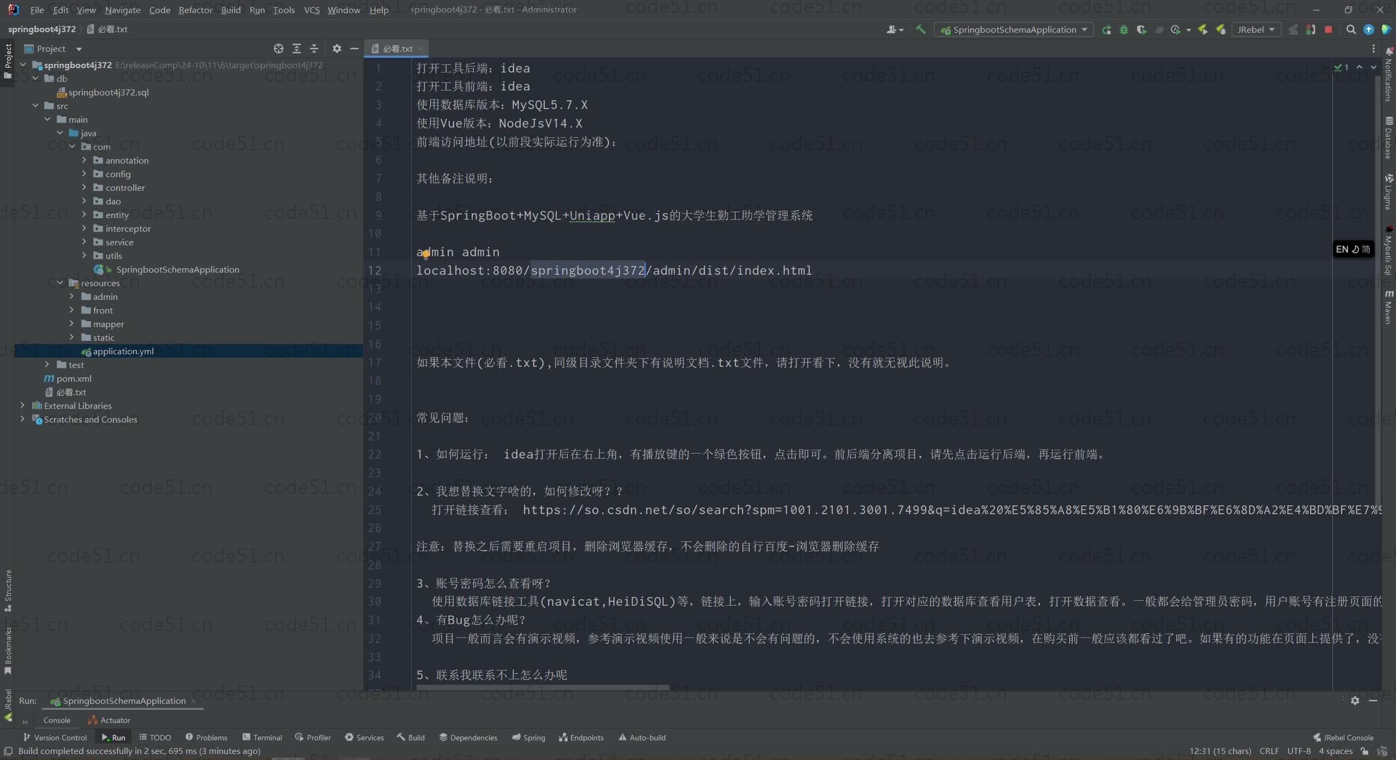Image resolution: width=1396 pixels, height=760 pixels.
Task: Open Search Everywhere magnifier icon
Action: [x=1351, y=29]
